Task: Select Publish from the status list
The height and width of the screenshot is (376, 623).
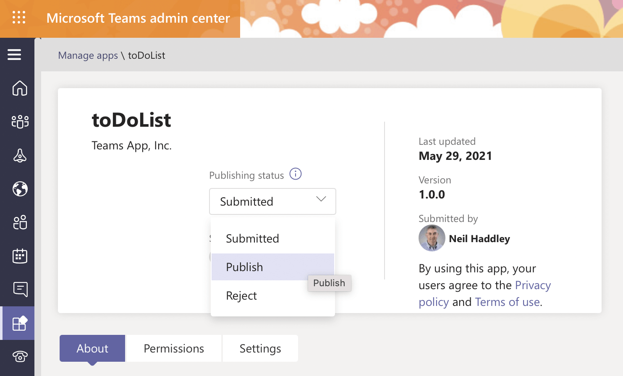Action: click(x=245, y=267)
